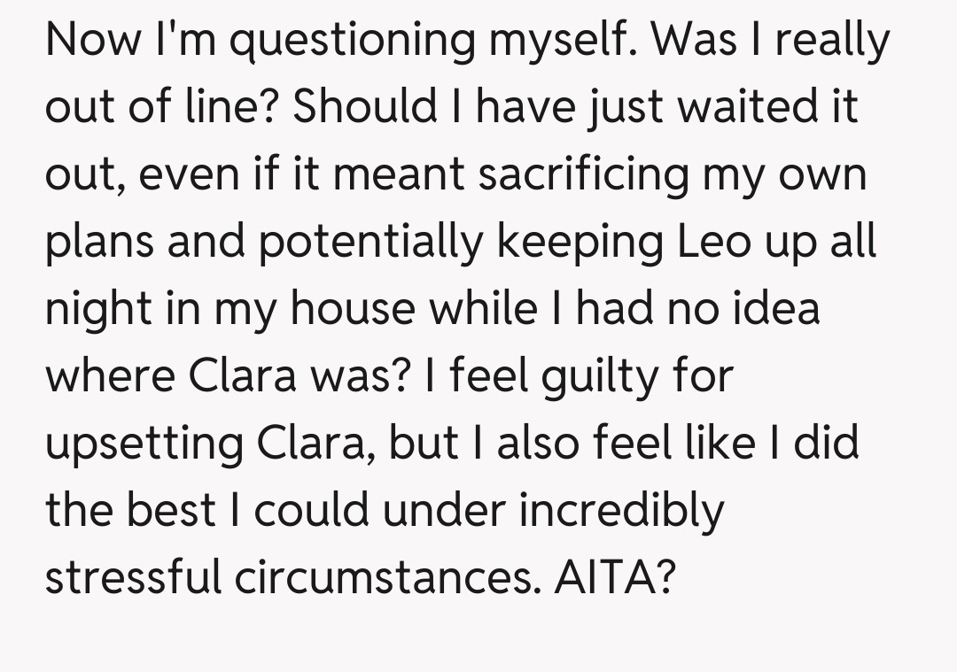Click the word "plans" starting the fourth line
The image size is (957, 672).
tap(98, 243)
